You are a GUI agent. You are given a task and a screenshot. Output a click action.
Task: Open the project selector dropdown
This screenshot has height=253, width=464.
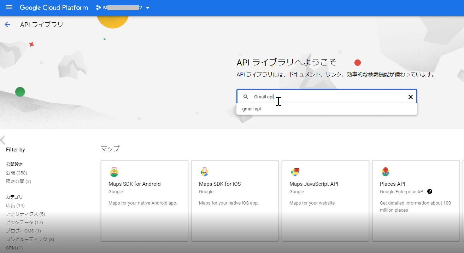point(148,8)
